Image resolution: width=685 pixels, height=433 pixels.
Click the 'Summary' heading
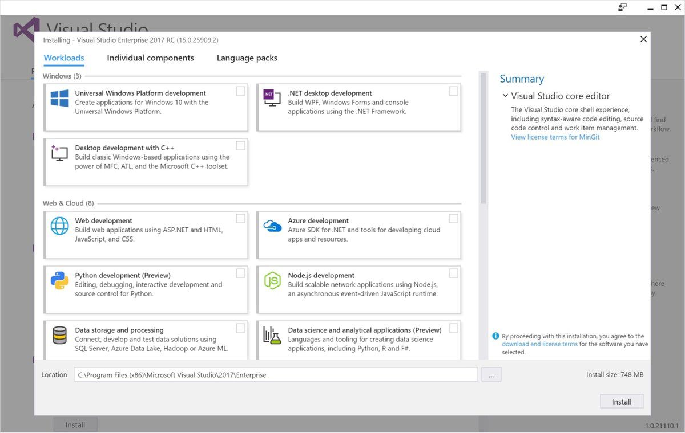pos(522,79)
